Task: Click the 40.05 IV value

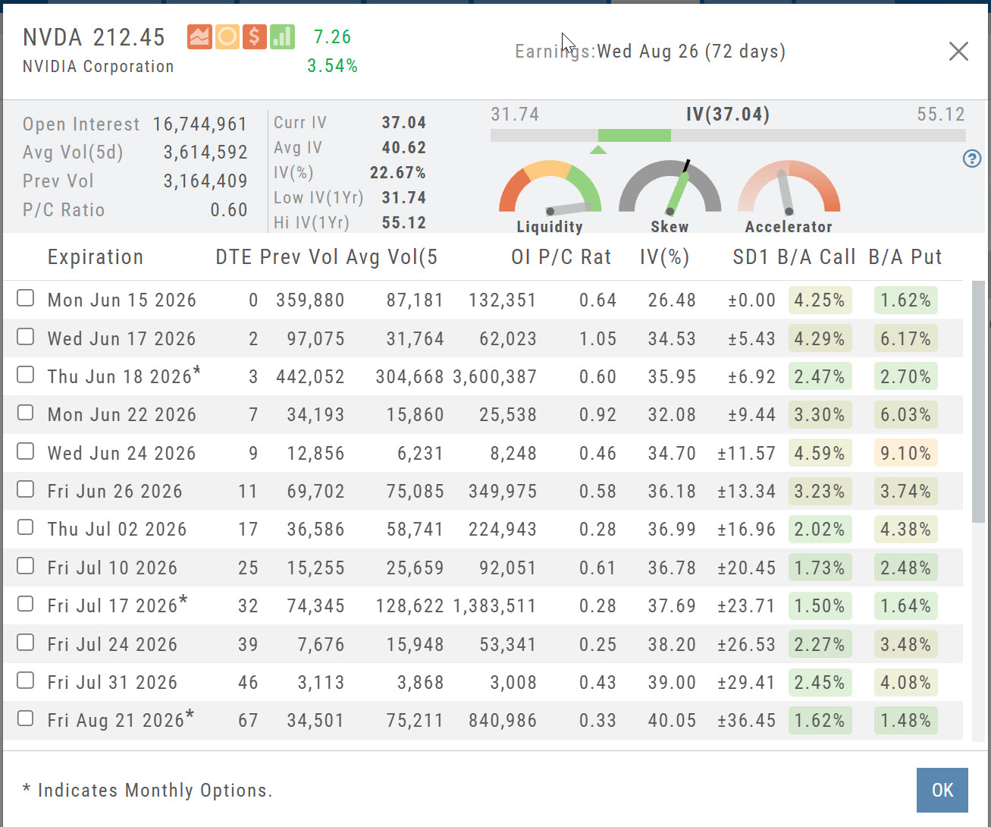Action: pyautogui.click(x=672, y=721)
